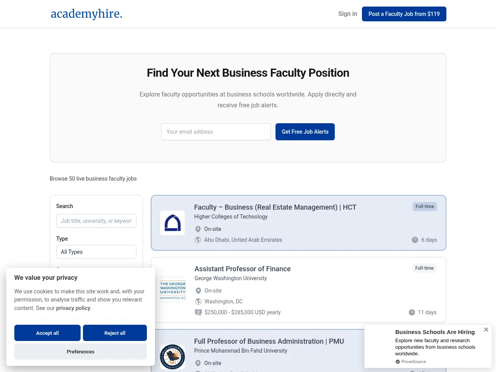
Task: Open Full Professor of Business Administration job
Action: pyautogui.click(x=269, y=341)
